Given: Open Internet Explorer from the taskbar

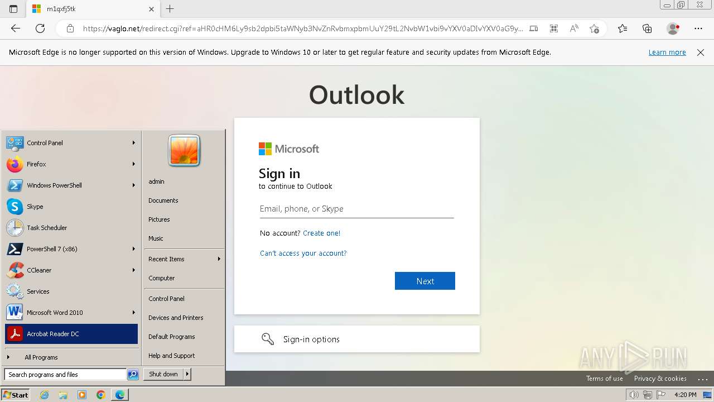Looking at the screenshot, I should tap(45, 395).
